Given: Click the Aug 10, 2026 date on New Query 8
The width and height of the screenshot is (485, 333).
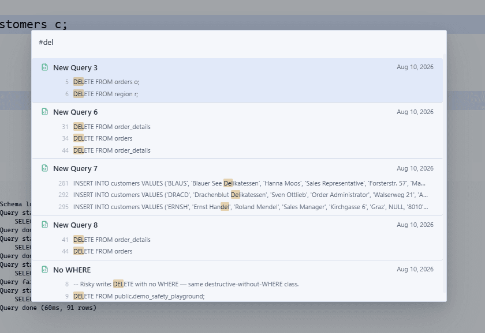Looking at the screenshot, I should click(x=415, y=225).
